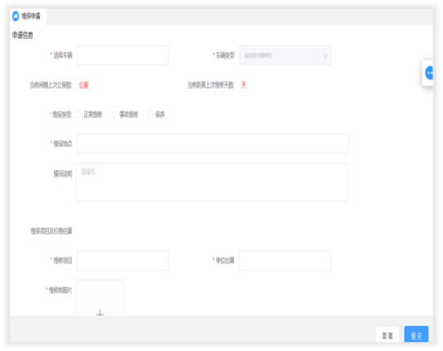The width and height of the screenshot is (443, 351).
Task: Click the plus icon to upload 维修前图片
Action: 100,312
